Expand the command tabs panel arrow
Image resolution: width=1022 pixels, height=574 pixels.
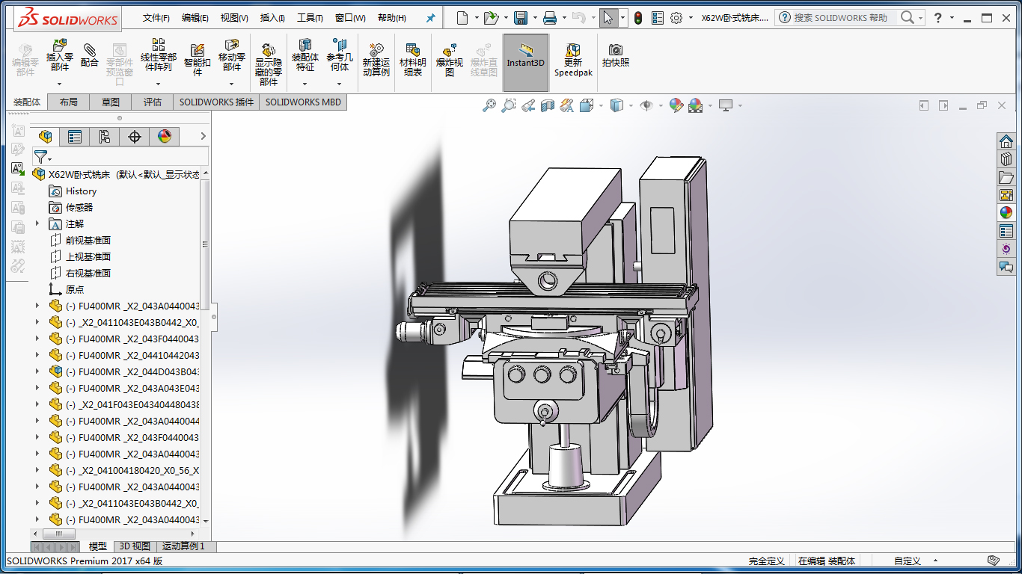click(203, 136)
